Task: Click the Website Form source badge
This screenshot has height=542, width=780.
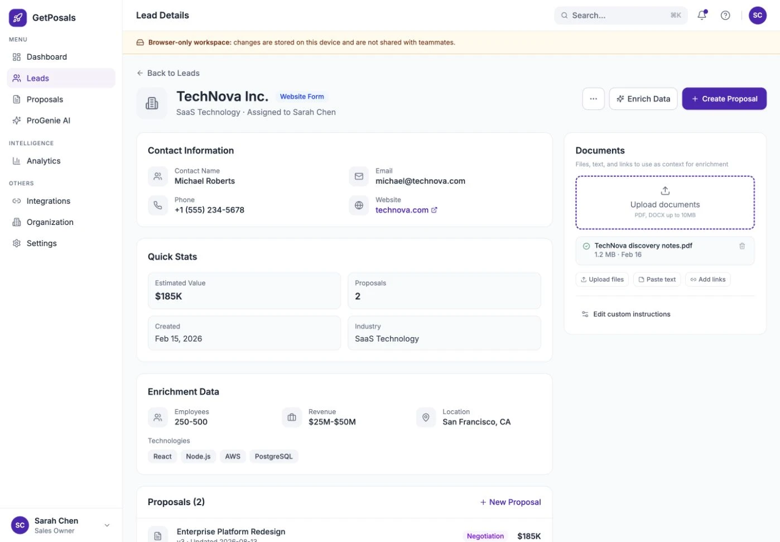Action: point(302,97)
